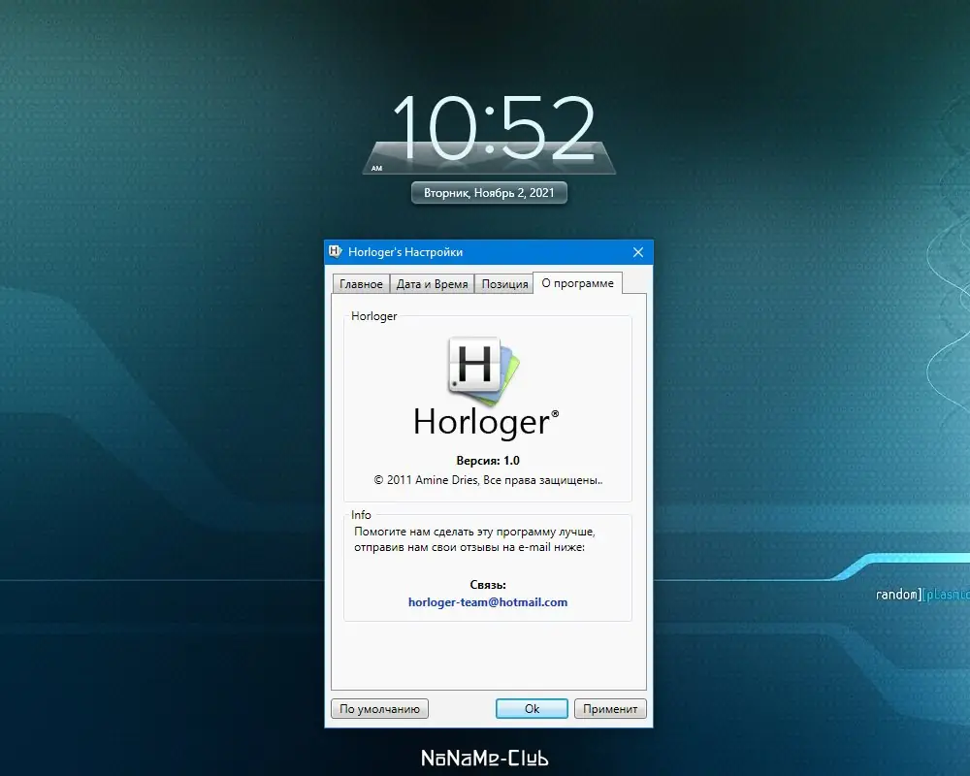
Task: Click the Помогите нам сделать info text
Action: coord(474,539)
